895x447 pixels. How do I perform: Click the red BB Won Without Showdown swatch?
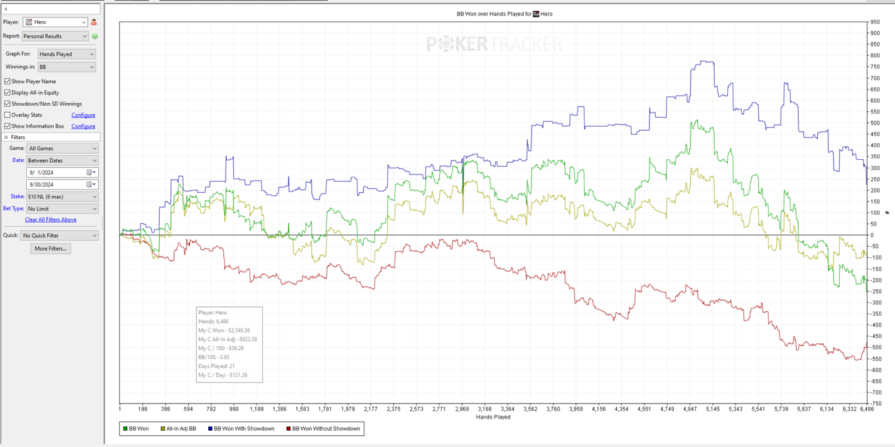288,428
